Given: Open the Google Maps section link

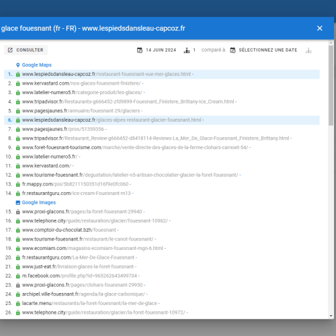Looking at the screenshot, I should click(x=37, y=65).
